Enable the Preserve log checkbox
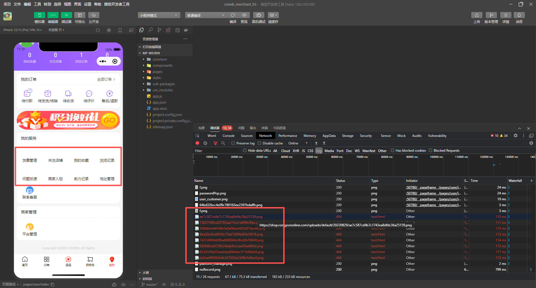Screen dimensions: 536x288 click(x=233, y=143)
